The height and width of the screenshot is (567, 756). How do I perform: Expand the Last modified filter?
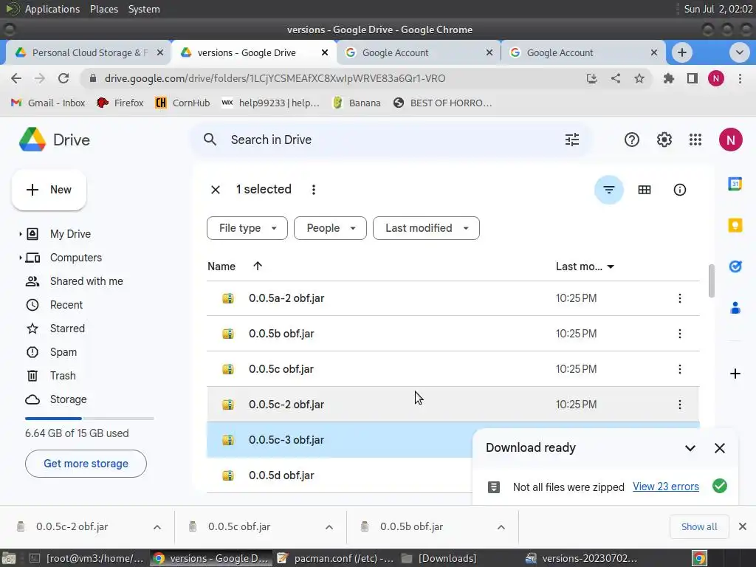pos(426,228)
